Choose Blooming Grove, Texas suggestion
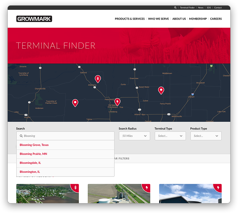 point(65,145)
